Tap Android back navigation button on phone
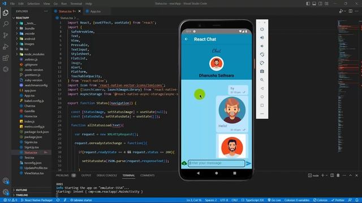The image size is (362, 203). tap(198, 173)
